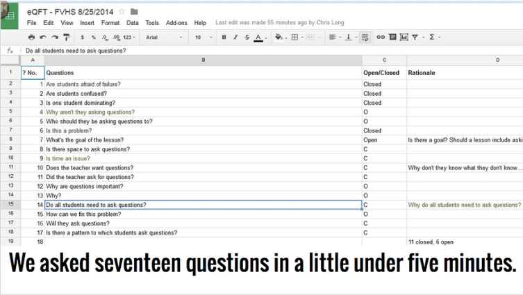Screen dimensions: 523x295
Task: Open the Format menu
Action: 110,23
